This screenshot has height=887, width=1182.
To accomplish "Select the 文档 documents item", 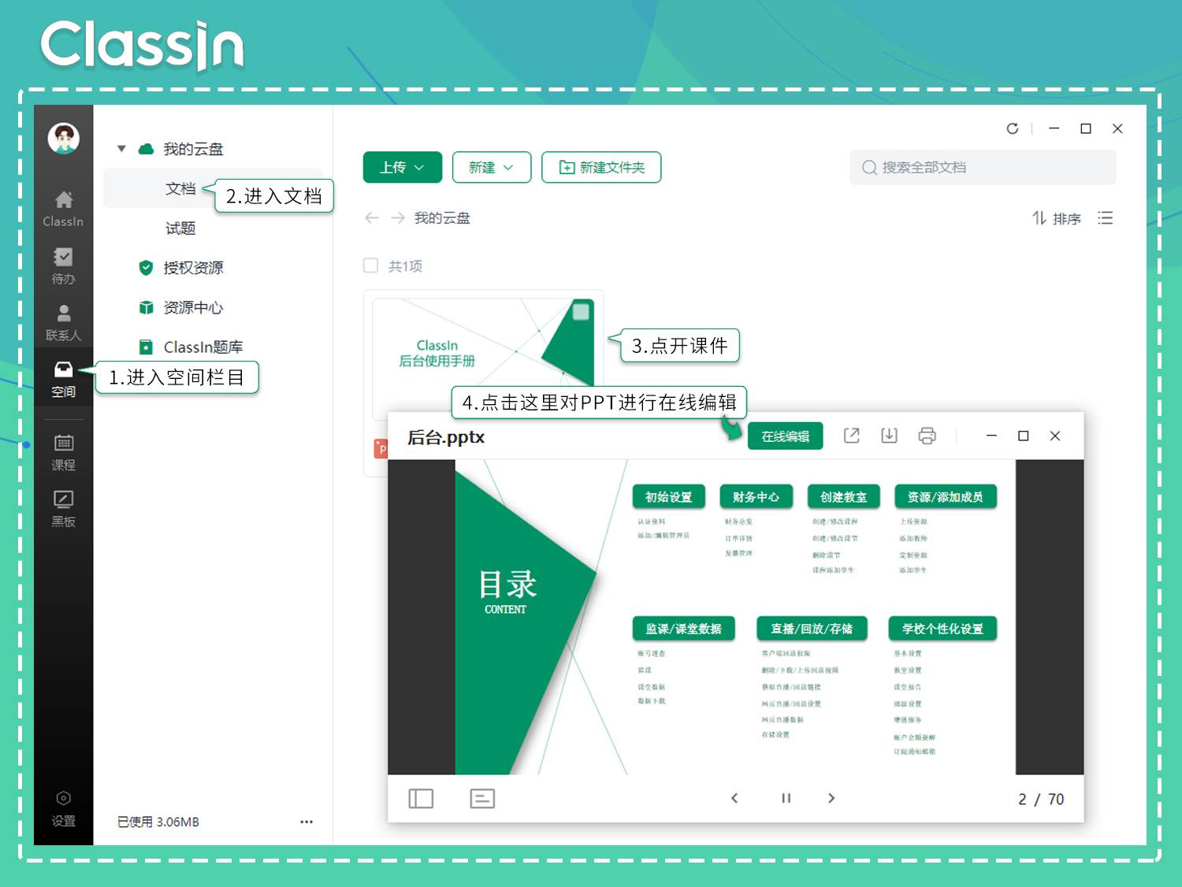I will point(180,189).
